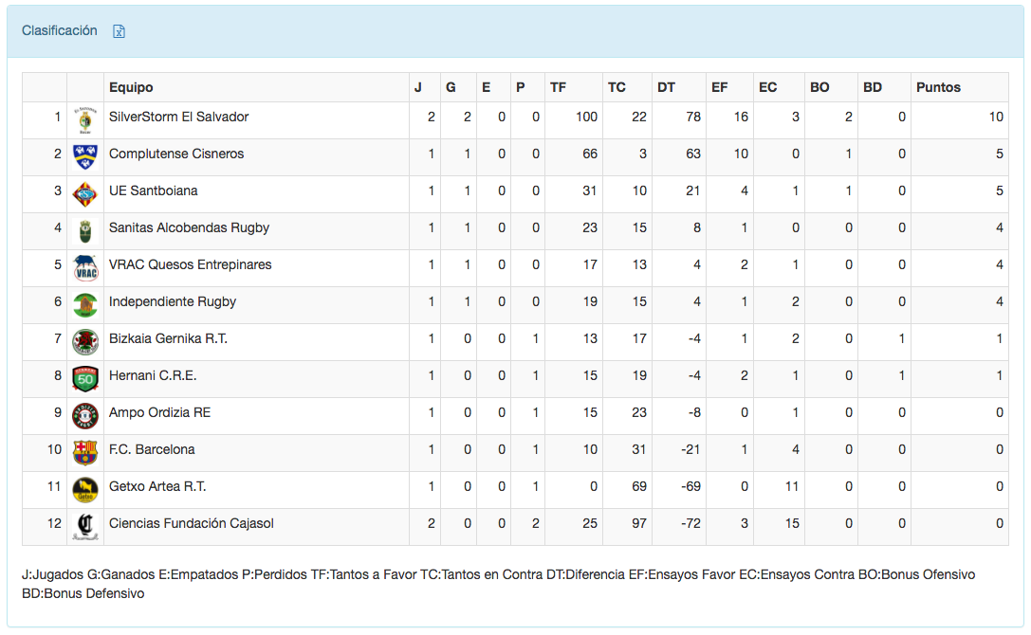The width and height of the screenshot is (1031, 635).
Task: Click the Hernani C.R.E. team badge
Action: (85, 378)
